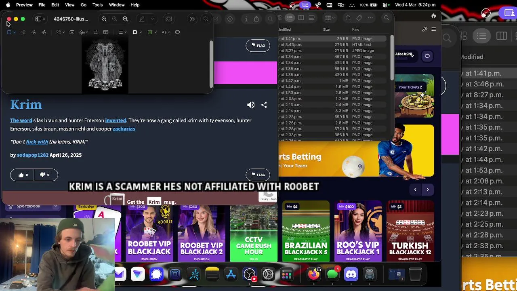Open CCTV Game Rush Hour game card

pyautogui.click(x=254, y=231)
